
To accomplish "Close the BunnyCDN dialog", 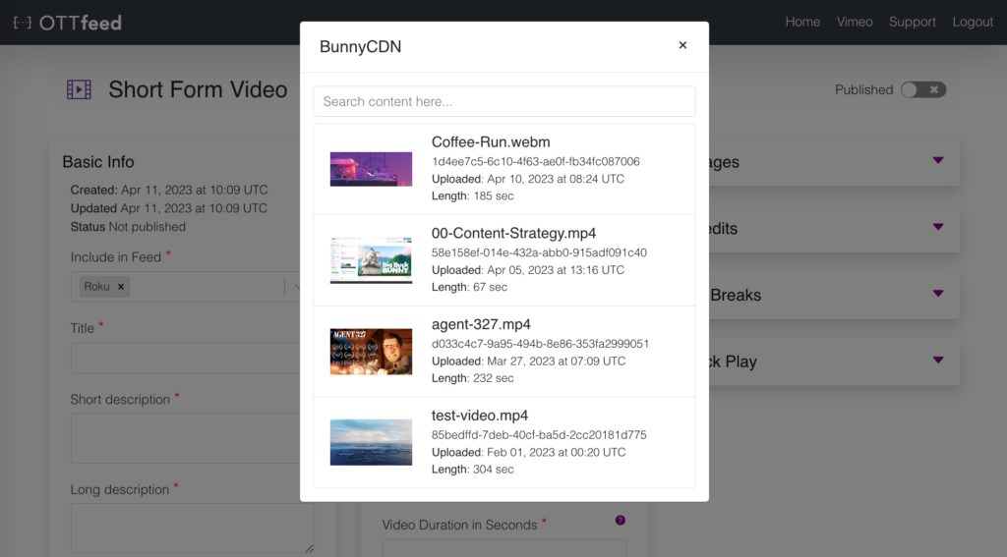I will tap(682, 45).
